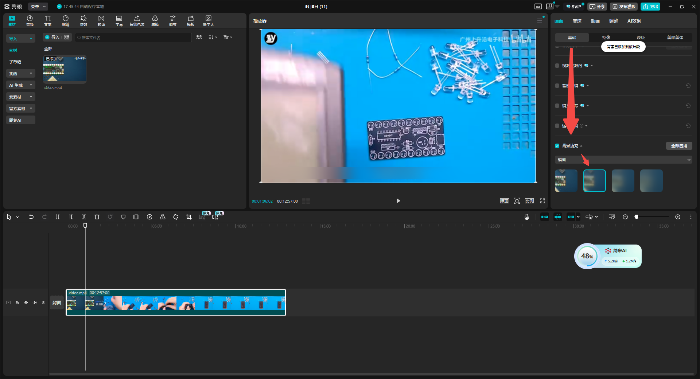The image size is (700, 379).
Task: Click the 导入 import button with plus
Action: (x=52, y=37)
